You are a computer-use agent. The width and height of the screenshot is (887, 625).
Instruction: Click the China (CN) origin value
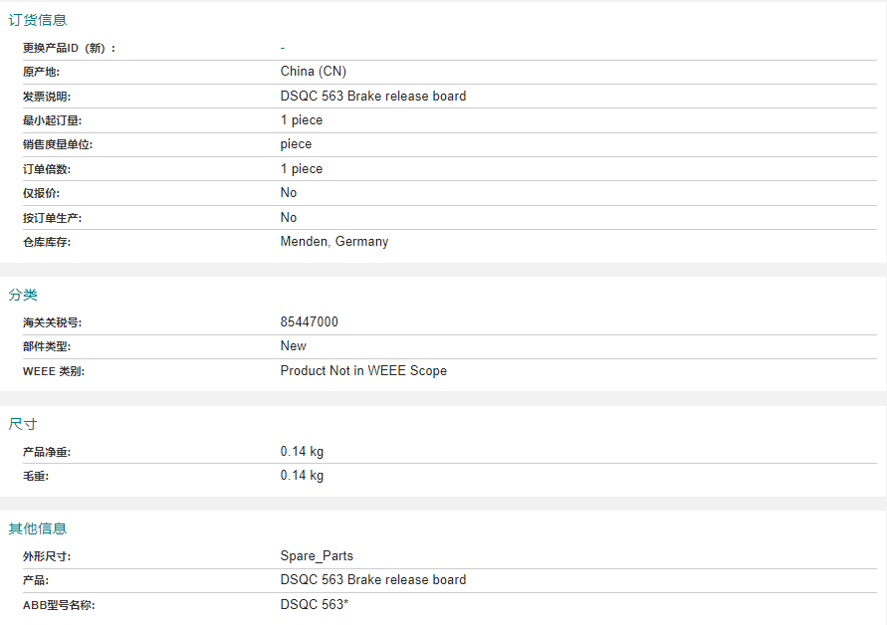click(313, 72)
